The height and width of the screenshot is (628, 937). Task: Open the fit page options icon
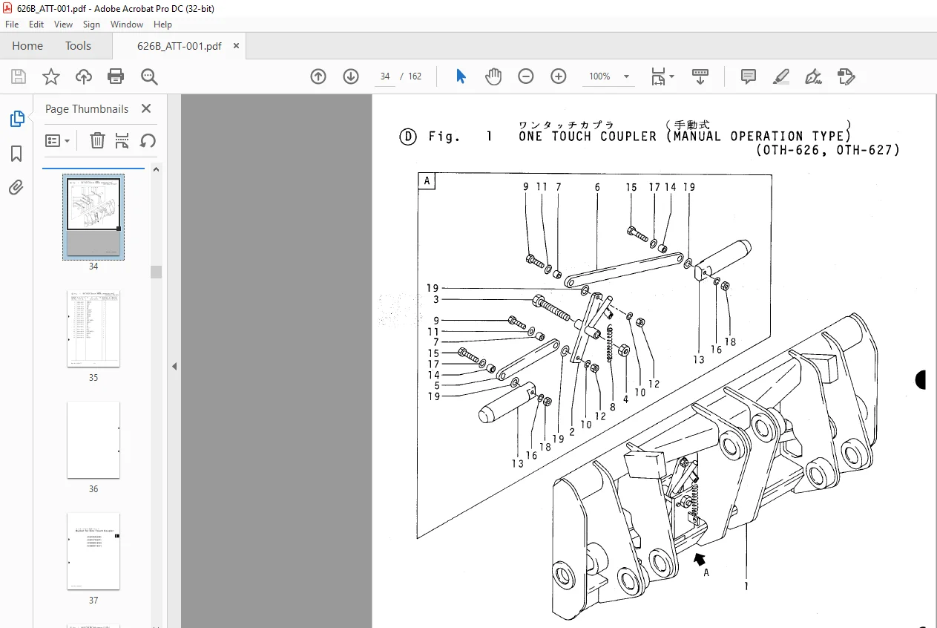(662, 76)
